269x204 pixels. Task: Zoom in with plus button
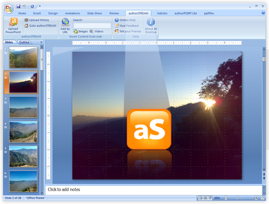256,198
